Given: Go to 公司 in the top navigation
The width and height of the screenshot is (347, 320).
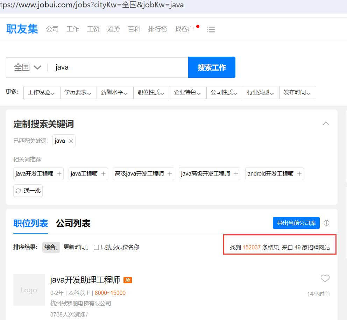Looking at the screenshot, I should [52, 29].
